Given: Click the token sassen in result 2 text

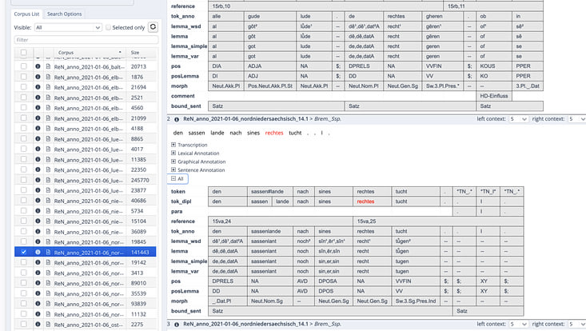Looking at the screenshot, I should 197,133.
